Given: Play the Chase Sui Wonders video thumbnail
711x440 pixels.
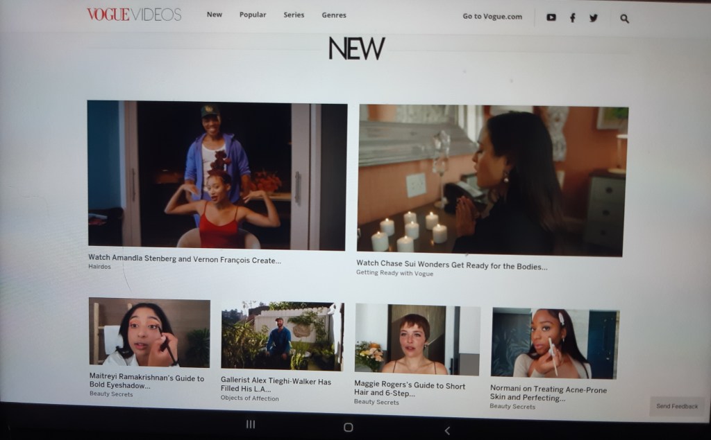Looking at the screenshot, I should 492,179.
